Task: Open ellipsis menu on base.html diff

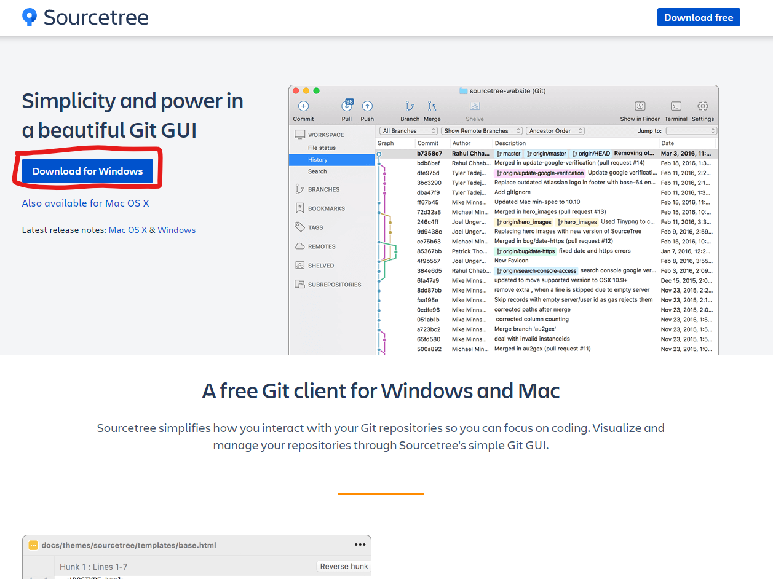Action: [360, 545]
